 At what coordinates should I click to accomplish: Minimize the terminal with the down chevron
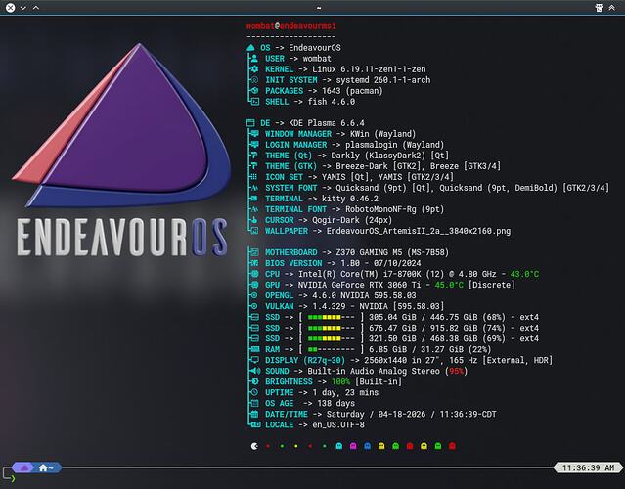(x=23, y=8)
